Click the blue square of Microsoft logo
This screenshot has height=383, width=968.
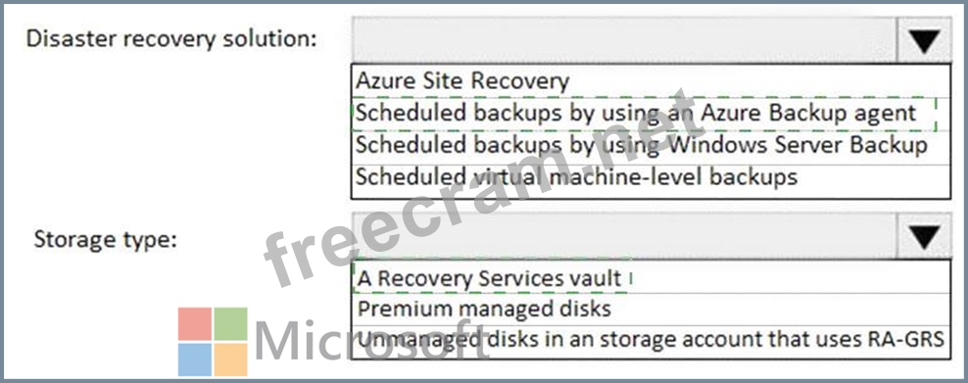(x=195, y=359)
